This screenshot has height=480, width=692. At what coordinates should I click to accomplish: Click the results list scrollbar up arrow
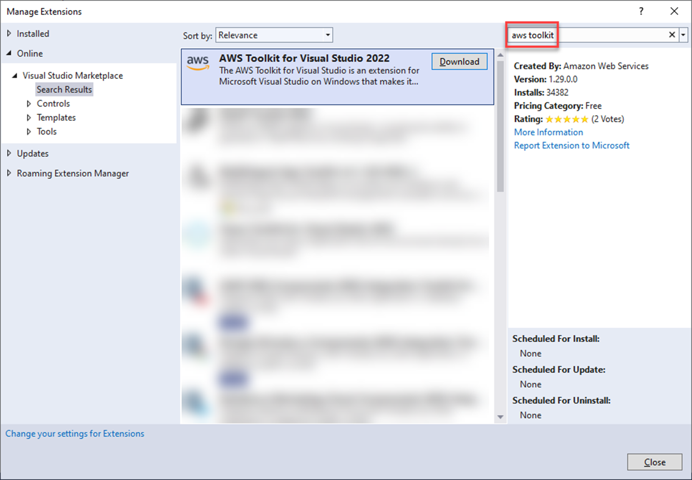(x=500, y=55)
